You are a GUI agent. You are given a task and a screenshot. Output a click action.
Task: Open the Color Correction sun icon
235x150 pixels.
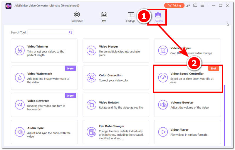[x=91, y=77]
